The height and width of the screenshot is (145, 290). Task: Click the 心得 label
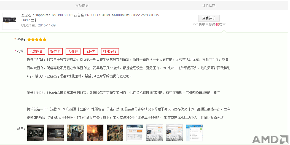point(21,52)
